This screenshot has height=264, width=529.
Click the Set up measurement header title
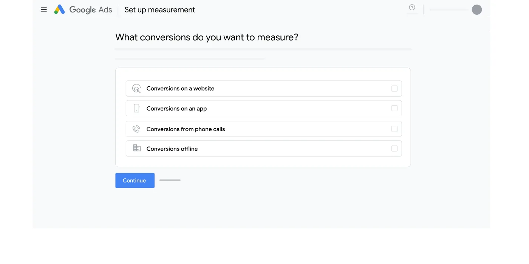point(160,10)
